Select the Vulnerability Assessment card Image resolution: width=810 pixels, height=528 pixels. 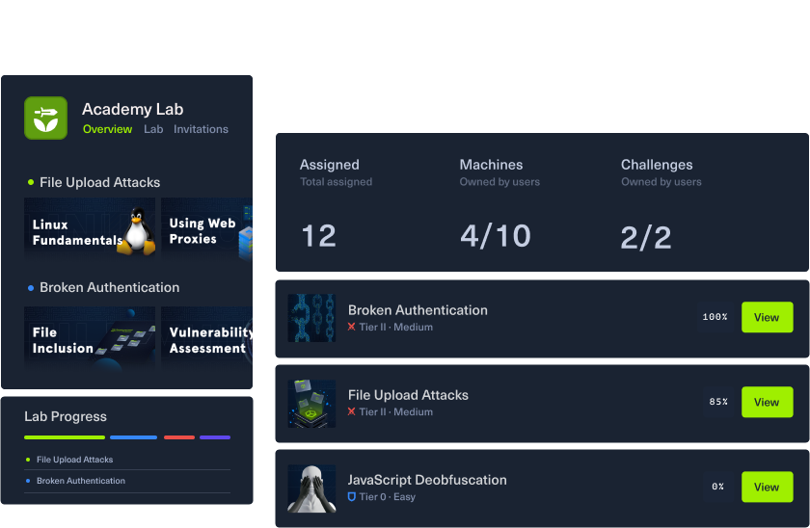[x=205, y=339]
